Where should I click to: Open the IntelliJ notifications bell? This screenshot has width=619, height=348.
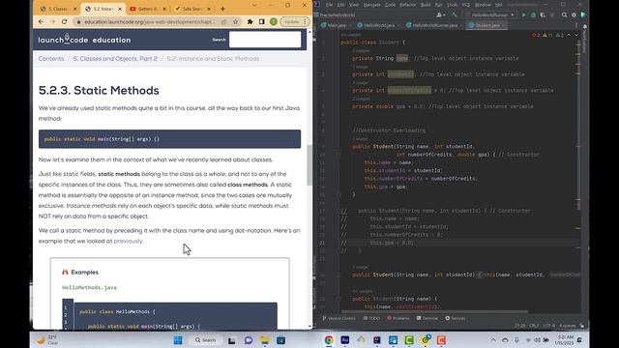(x=584, y=27)
